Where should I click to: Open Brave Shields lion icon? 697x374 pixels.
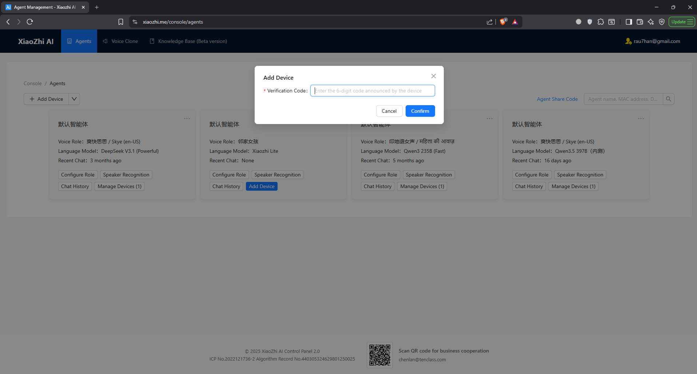[x=503, y=22]
